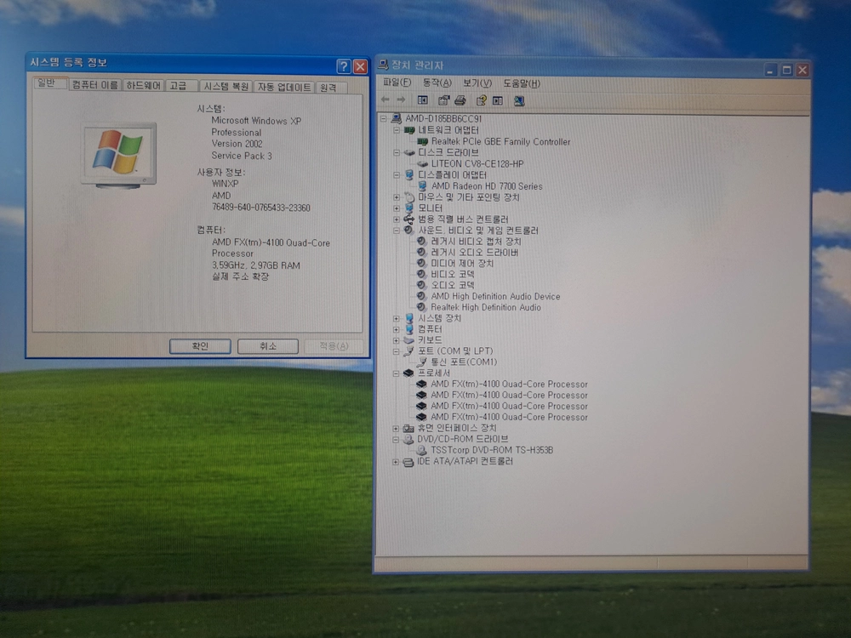Click the network card icon beside Realtek PCIe GBE
This screenshot has width=851, height=638.
pyautogui.click(x=422, y=141)
